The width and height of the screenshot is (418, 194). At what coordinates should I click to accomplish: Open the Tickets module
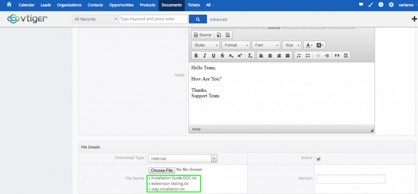[194, 5]
